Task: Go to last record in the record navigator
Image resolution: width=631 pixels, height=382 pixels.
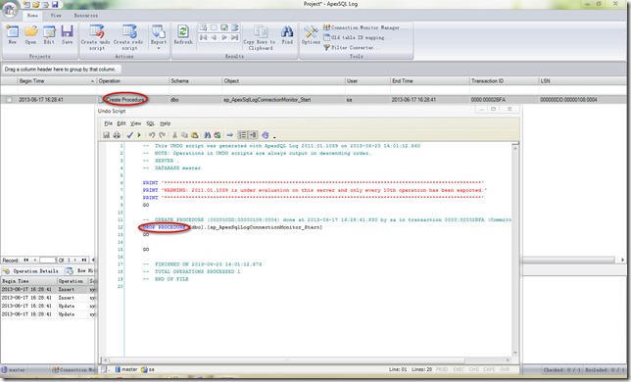Action: pyautogui.click(x=83, y=261)
